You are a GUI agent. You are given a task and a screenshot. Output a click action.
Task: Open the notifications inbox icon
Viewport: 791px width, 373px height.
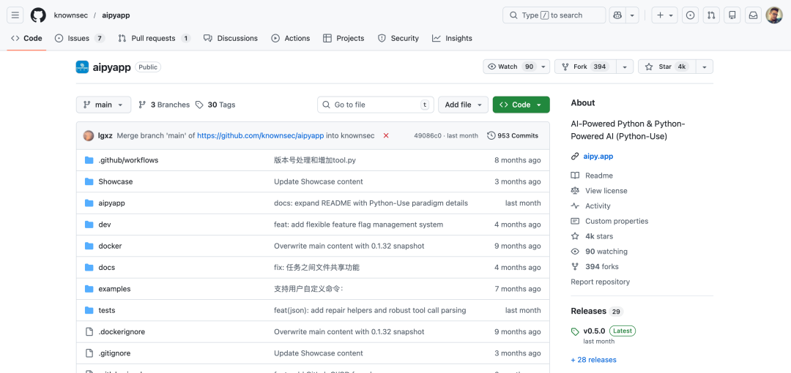tap(753, 15)
